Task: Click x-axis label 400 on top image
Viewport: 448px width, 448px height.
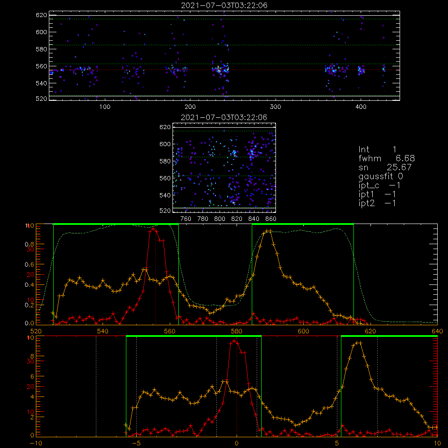Action: (361, 107)
